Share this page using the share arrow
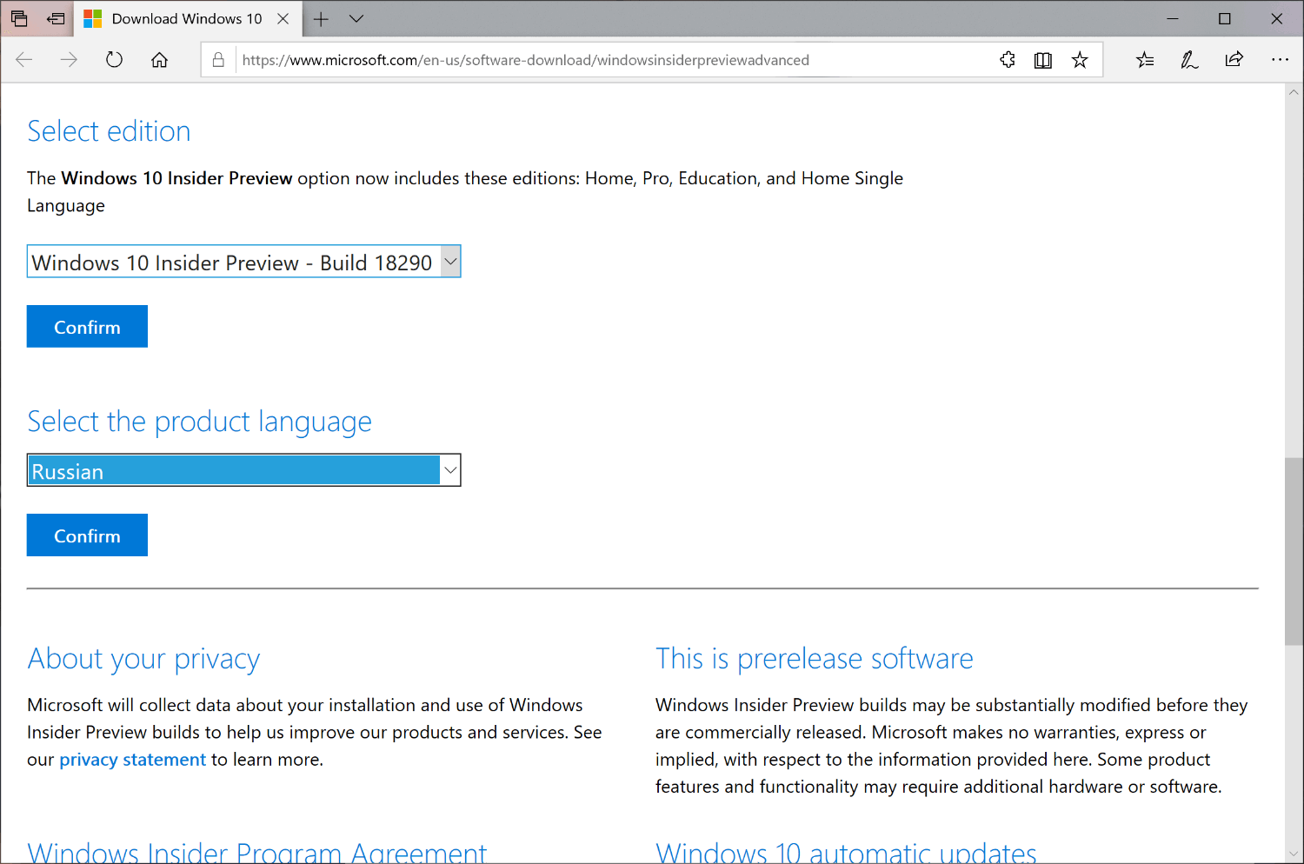1304x864 pixels. pos(1234,59)
